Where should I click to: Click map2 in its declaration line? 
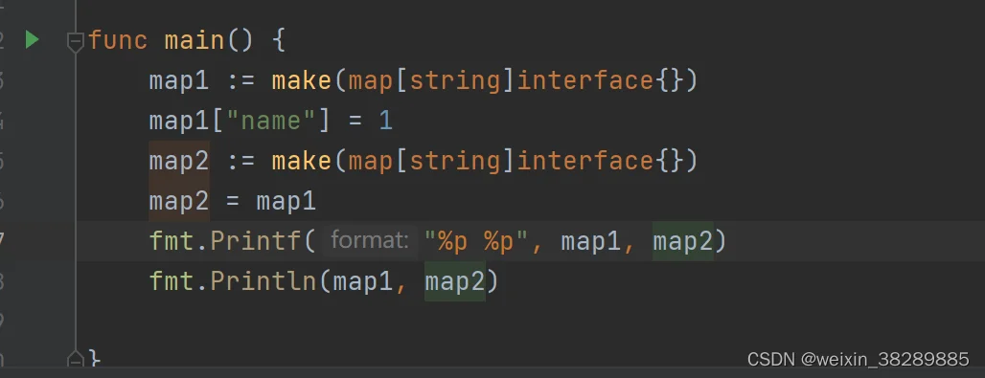[x=179, y=161]
